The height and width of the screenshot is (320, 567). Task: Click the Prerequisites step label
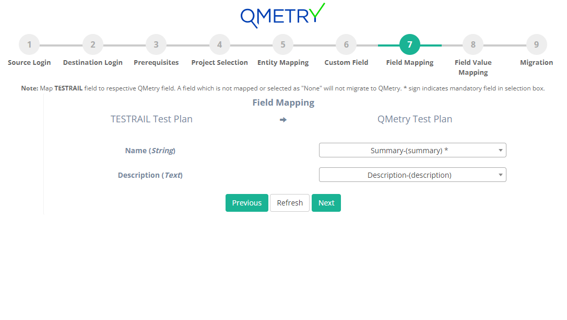[x=156, y=62]
